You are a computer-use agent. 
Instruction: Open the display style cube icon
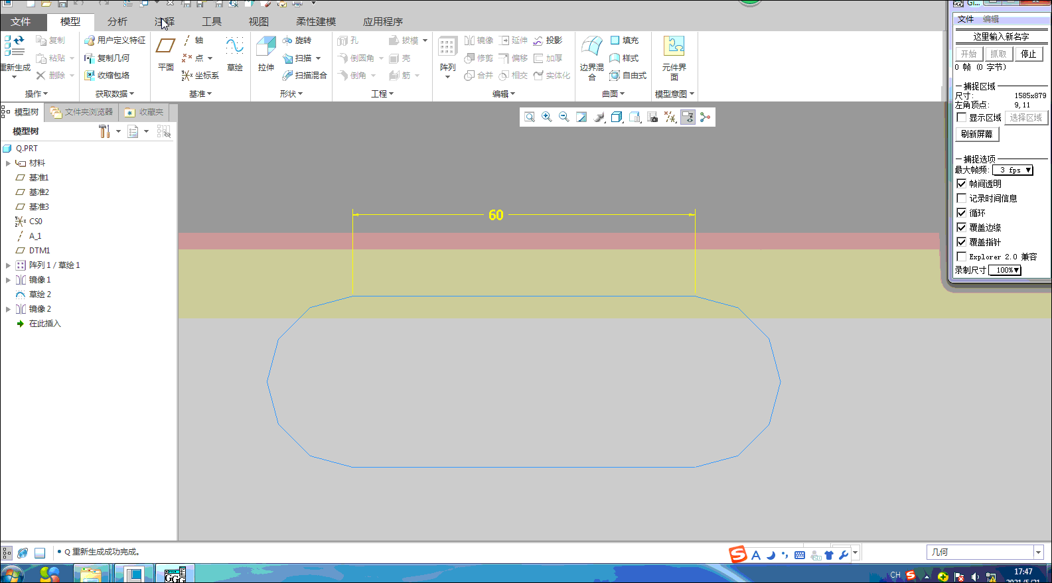617,117
